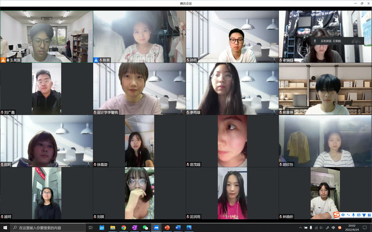This screenshot has height=232, width=372.
Task: Open WeChat from the taskbar
Action: (145, 228)
